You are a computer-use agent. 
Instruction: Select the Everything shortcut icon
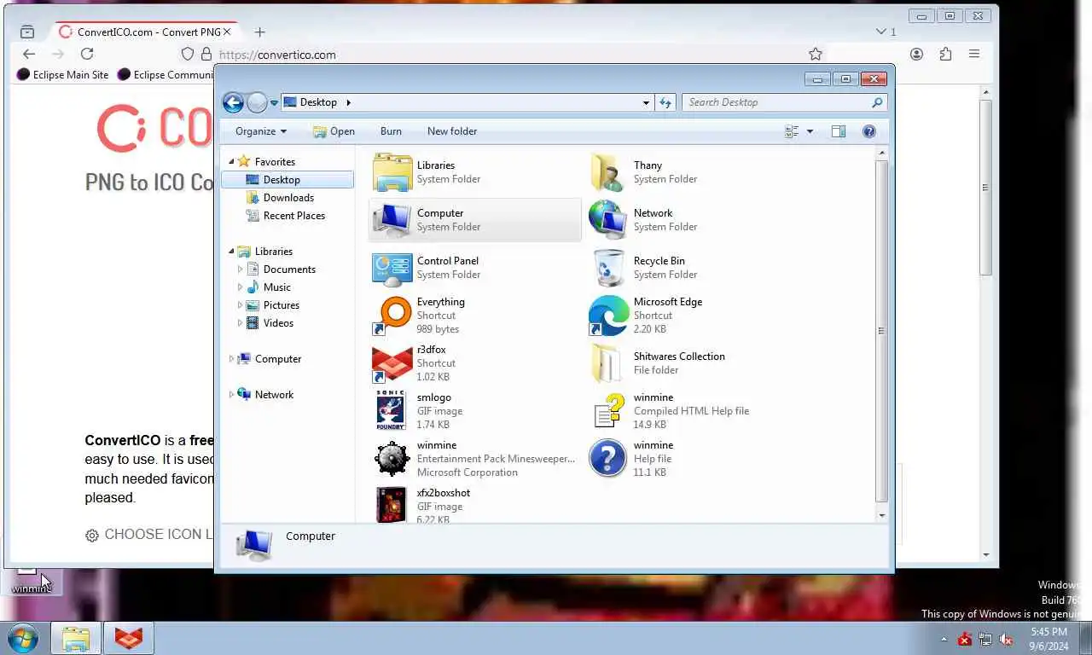click(392, 316)
